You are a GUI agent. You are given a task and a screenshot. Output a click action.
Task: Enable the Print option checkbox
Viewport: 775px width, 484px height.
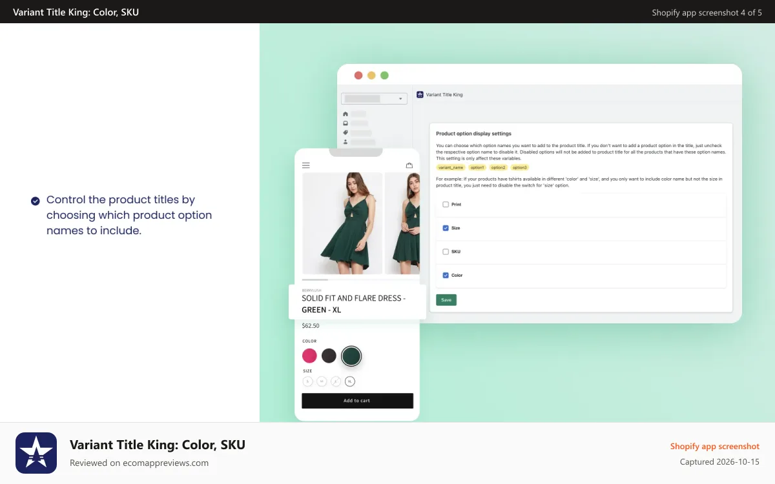tap(446, 205)
